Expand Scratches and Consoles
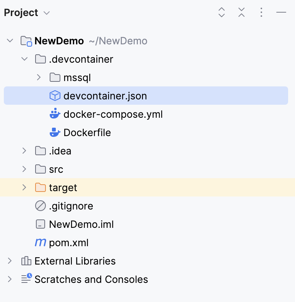The image size is (295, 302). 10,279
